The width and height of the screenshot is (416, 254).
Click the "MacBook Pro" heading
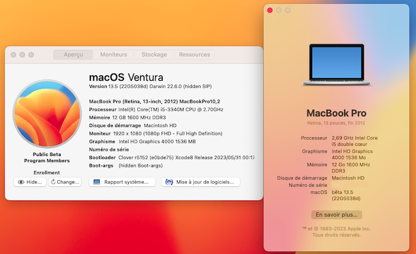coord(336,113)
